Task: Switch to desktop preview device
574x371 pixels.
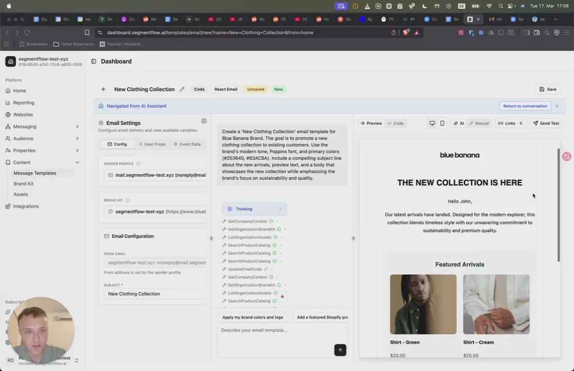Action: point(432,123)
